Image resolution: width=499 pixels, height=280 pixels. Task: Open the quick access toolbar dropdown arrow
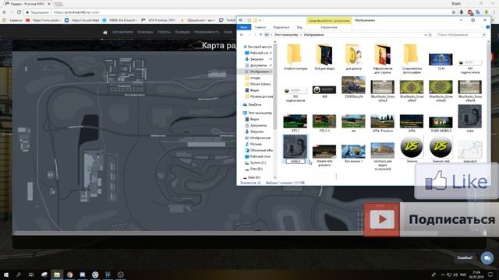coord(260,20)
